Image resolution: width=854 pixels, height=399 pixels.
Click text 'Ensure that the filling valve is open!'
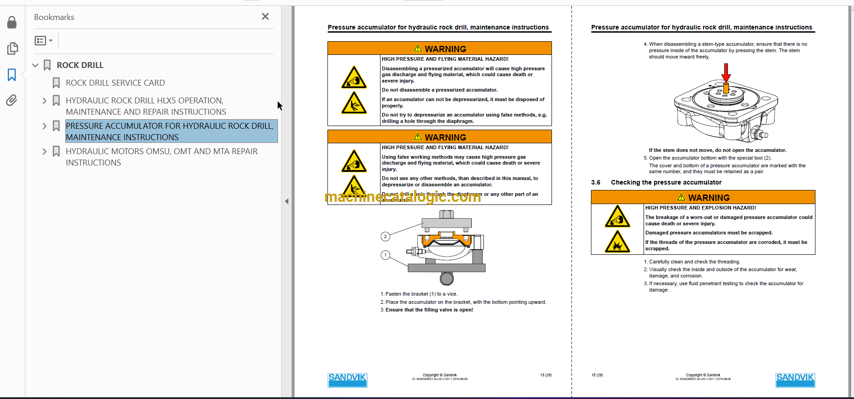(429, 310)
